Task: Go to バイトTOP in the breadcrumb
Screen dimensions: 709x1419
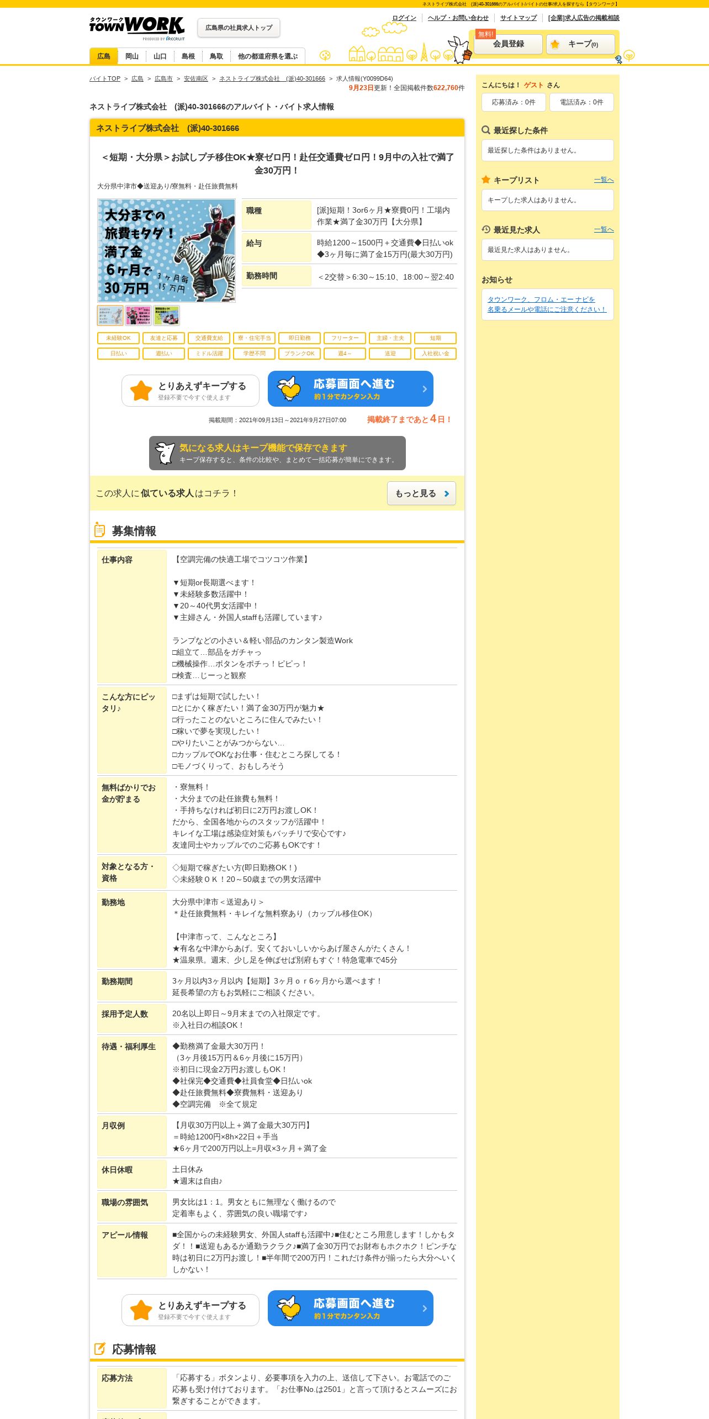Action: click(105, 78)
